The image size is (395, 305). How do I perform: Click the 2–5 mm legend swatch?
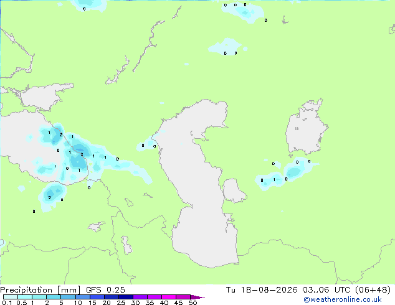(x=54, y=297)
